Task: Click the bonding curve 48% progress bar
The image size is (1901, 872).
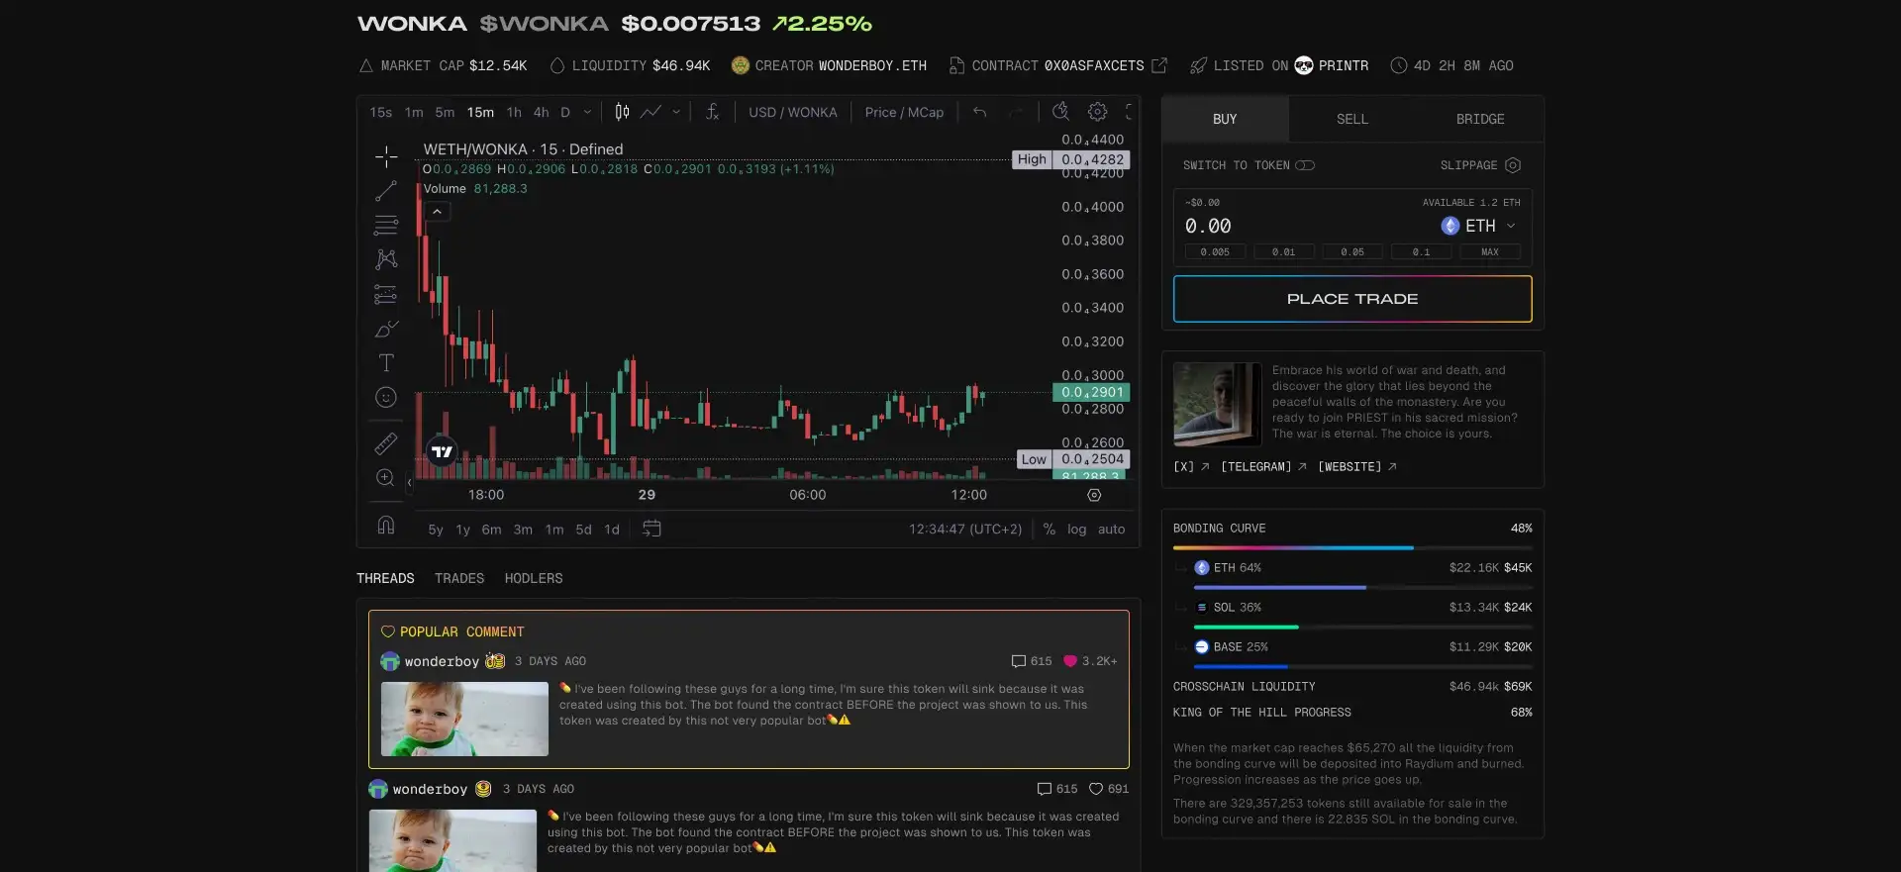Action: [x=1352, y=547]
